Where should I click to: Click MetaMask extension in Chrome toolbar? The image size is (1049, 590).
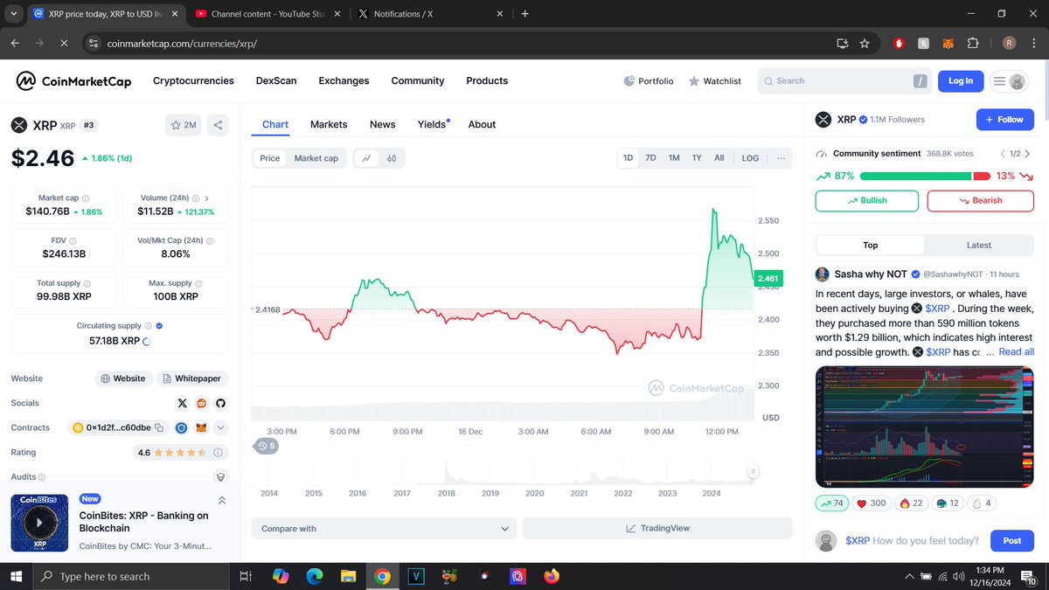coord(948,43)
